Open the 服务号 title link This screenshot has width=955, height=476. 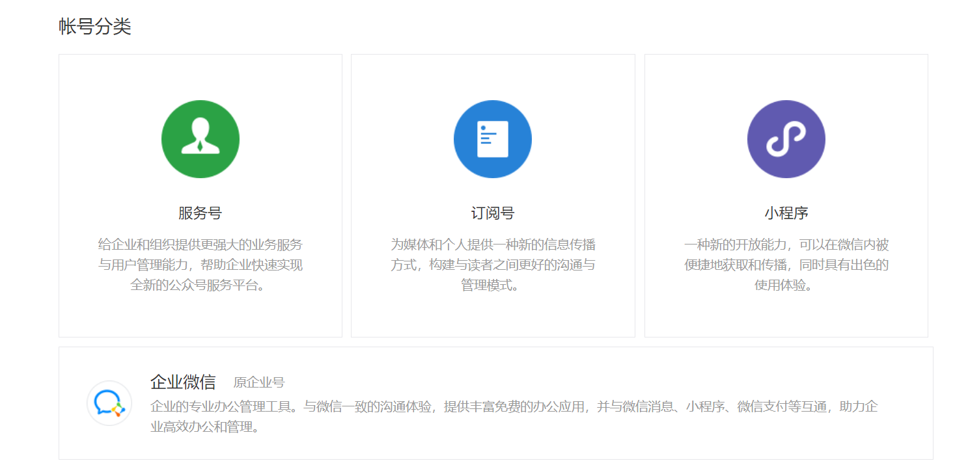[x=201, y=213]
